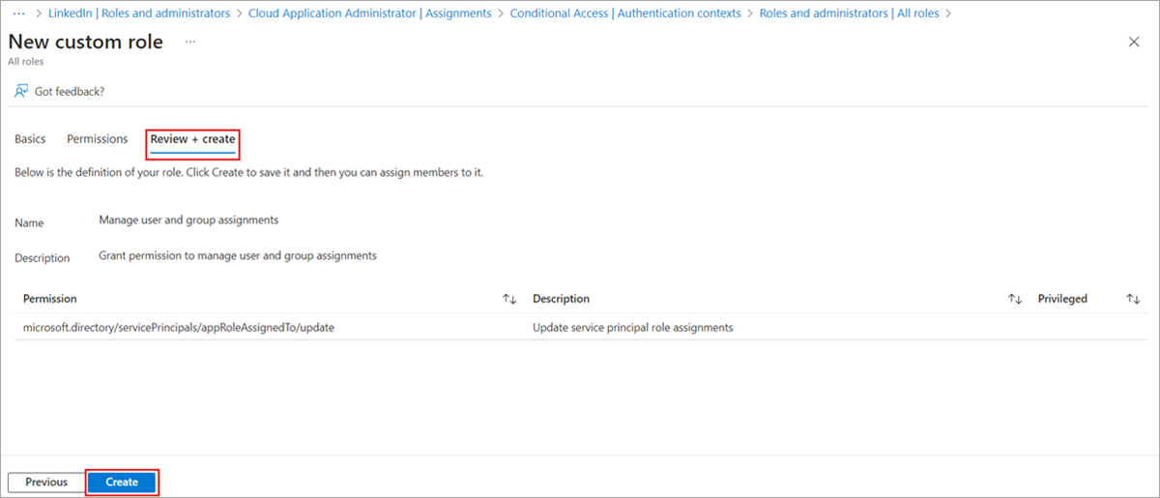Click the Got feedback person icon
This screenshot has width=1160, height=498.
tap(21, 91)
